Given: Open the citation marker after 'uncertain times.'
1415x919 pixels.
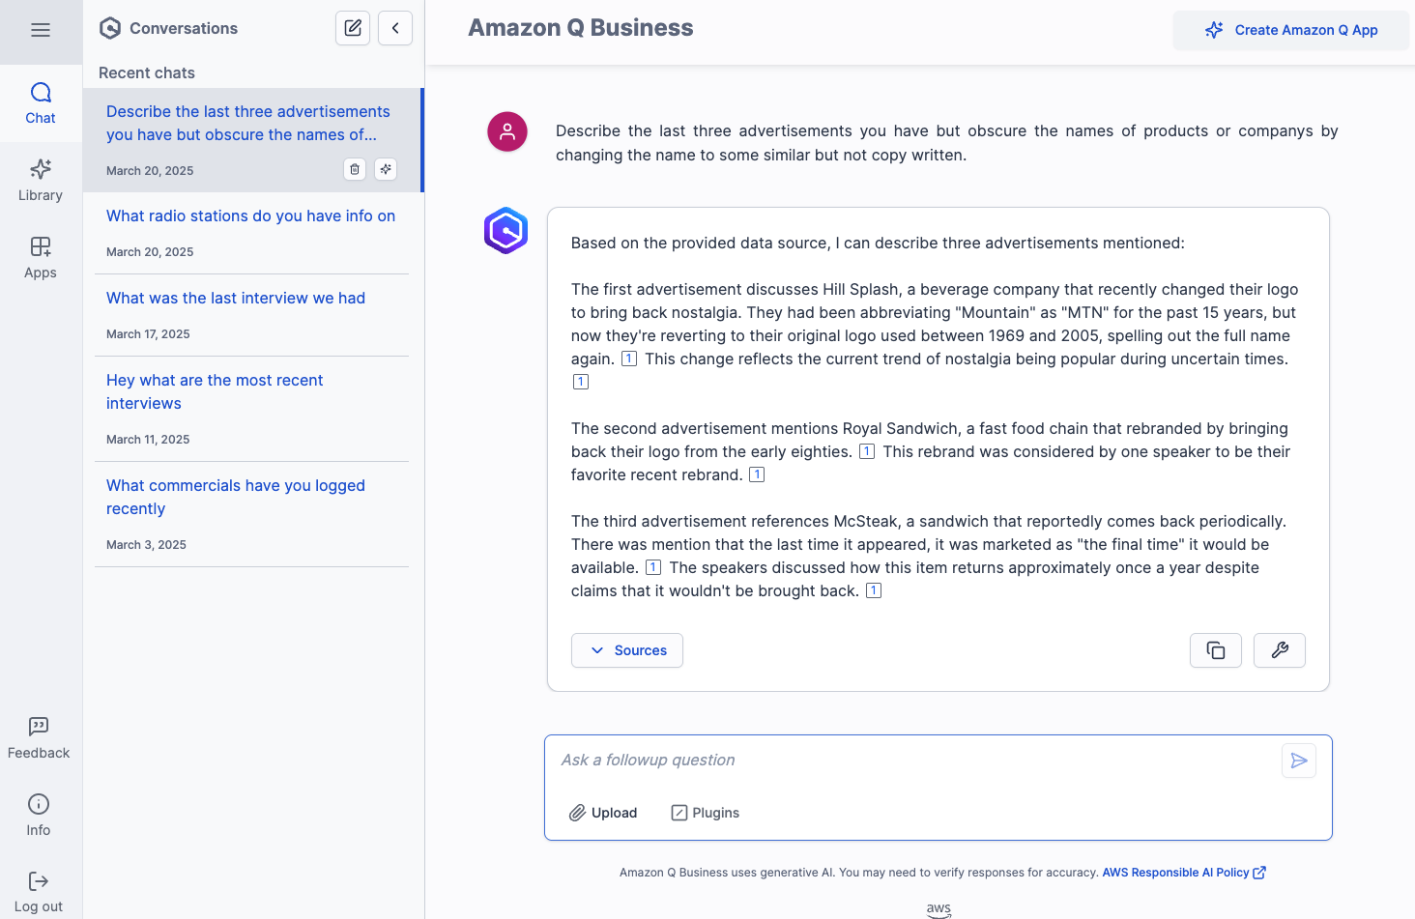Looking at the screenshot, I should click(x=581, y=382).
